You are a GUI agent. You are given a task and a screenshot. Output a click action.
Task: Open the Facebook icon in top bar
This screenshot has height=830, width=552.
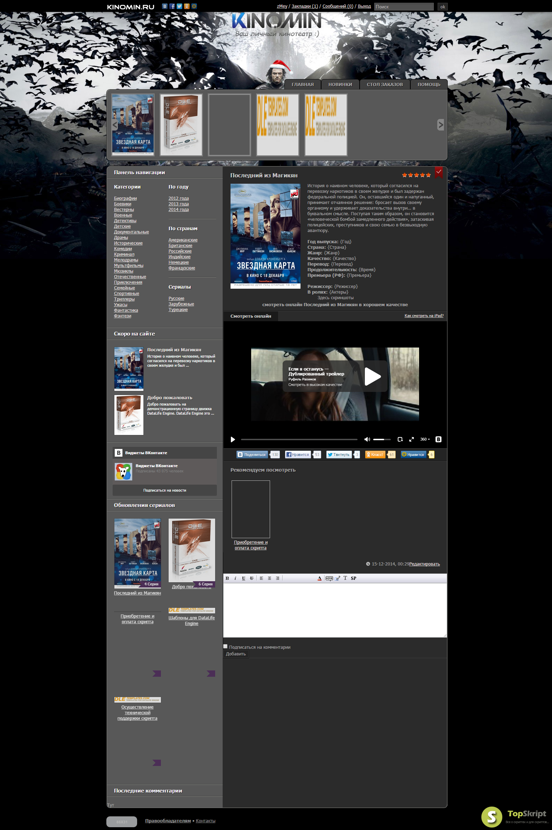tap(172, 6)
